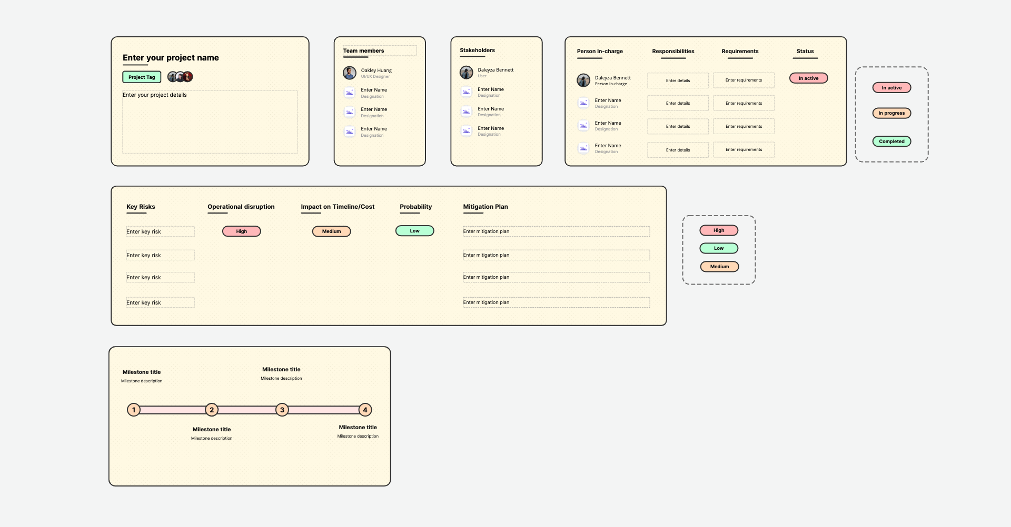Screen dimensions: 1011x527
Task: Click the Team members heading box
Action: click(x=379, y=51)
